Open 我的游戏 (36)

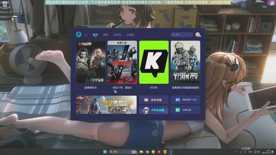pos(185,100)
